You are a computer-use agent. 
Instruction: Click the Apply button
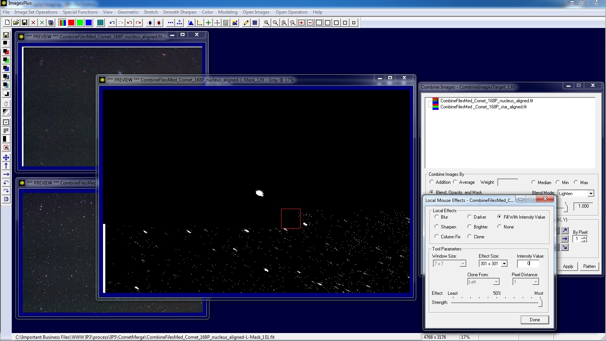tap(568, 266)
